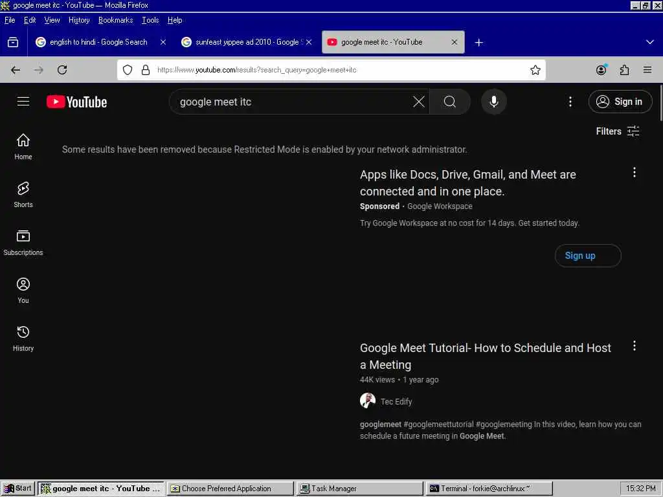Open the Firefox extensions puzzle icon
The width and height of the screenshot is (663, 497).
[625, 70]
